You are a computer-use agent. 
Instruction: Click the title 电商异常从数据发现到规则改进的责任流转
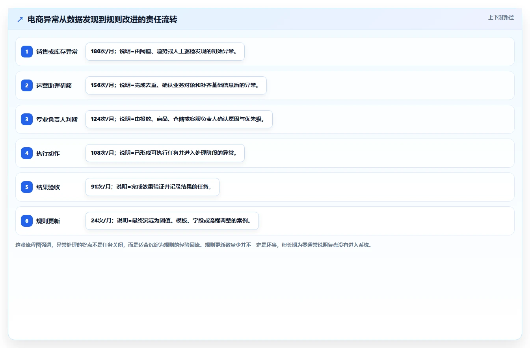tap(102, 20)
